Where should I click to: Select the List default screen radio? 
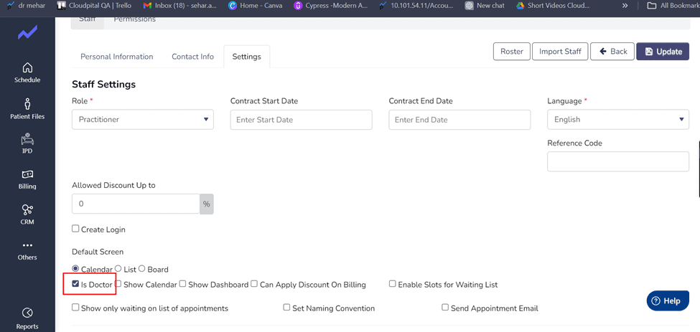pyautogui.click(x=118, y=269)
